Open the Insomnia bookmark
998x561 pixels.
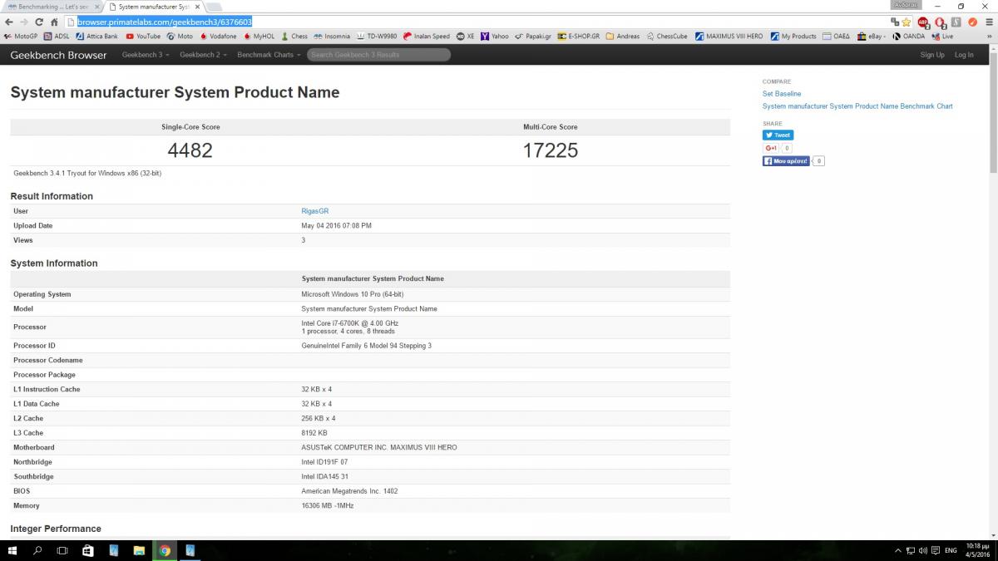tap(332, 37)
